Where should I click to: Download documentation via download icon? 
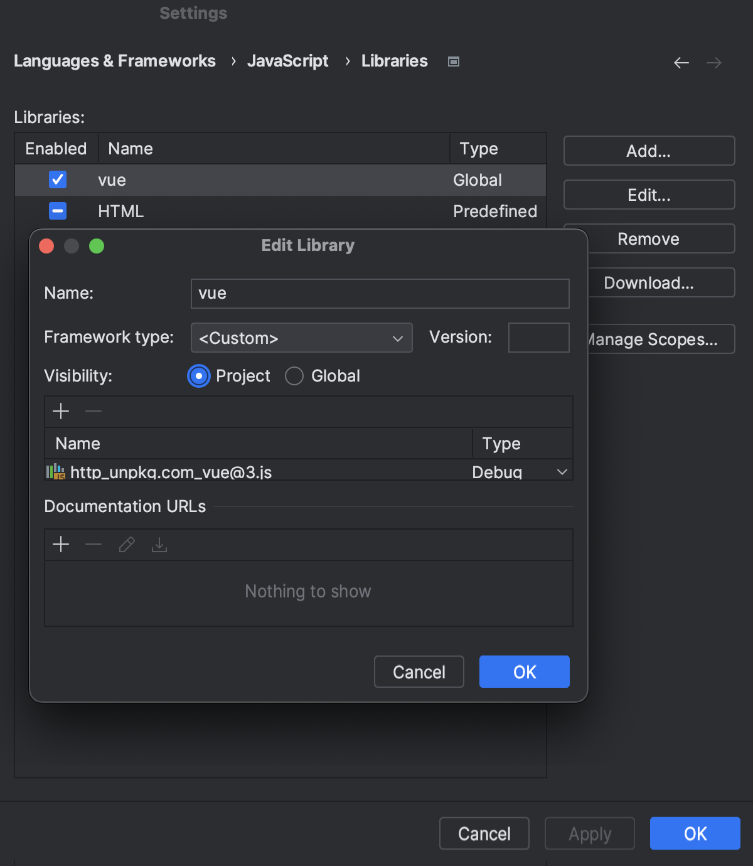[x=159, y=544]
